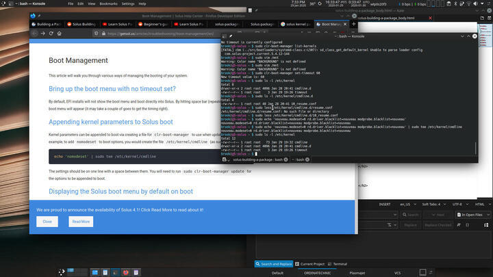The width and height of the screenshot is (493, 277).
Task: Open the Bookmarks menu
Action: [x=108, y=4]
